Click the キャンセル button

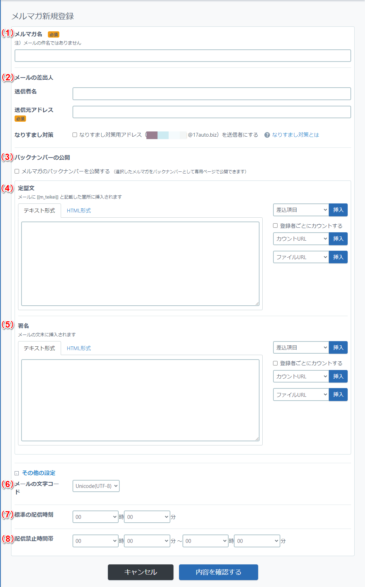click(x=141, y=572)
